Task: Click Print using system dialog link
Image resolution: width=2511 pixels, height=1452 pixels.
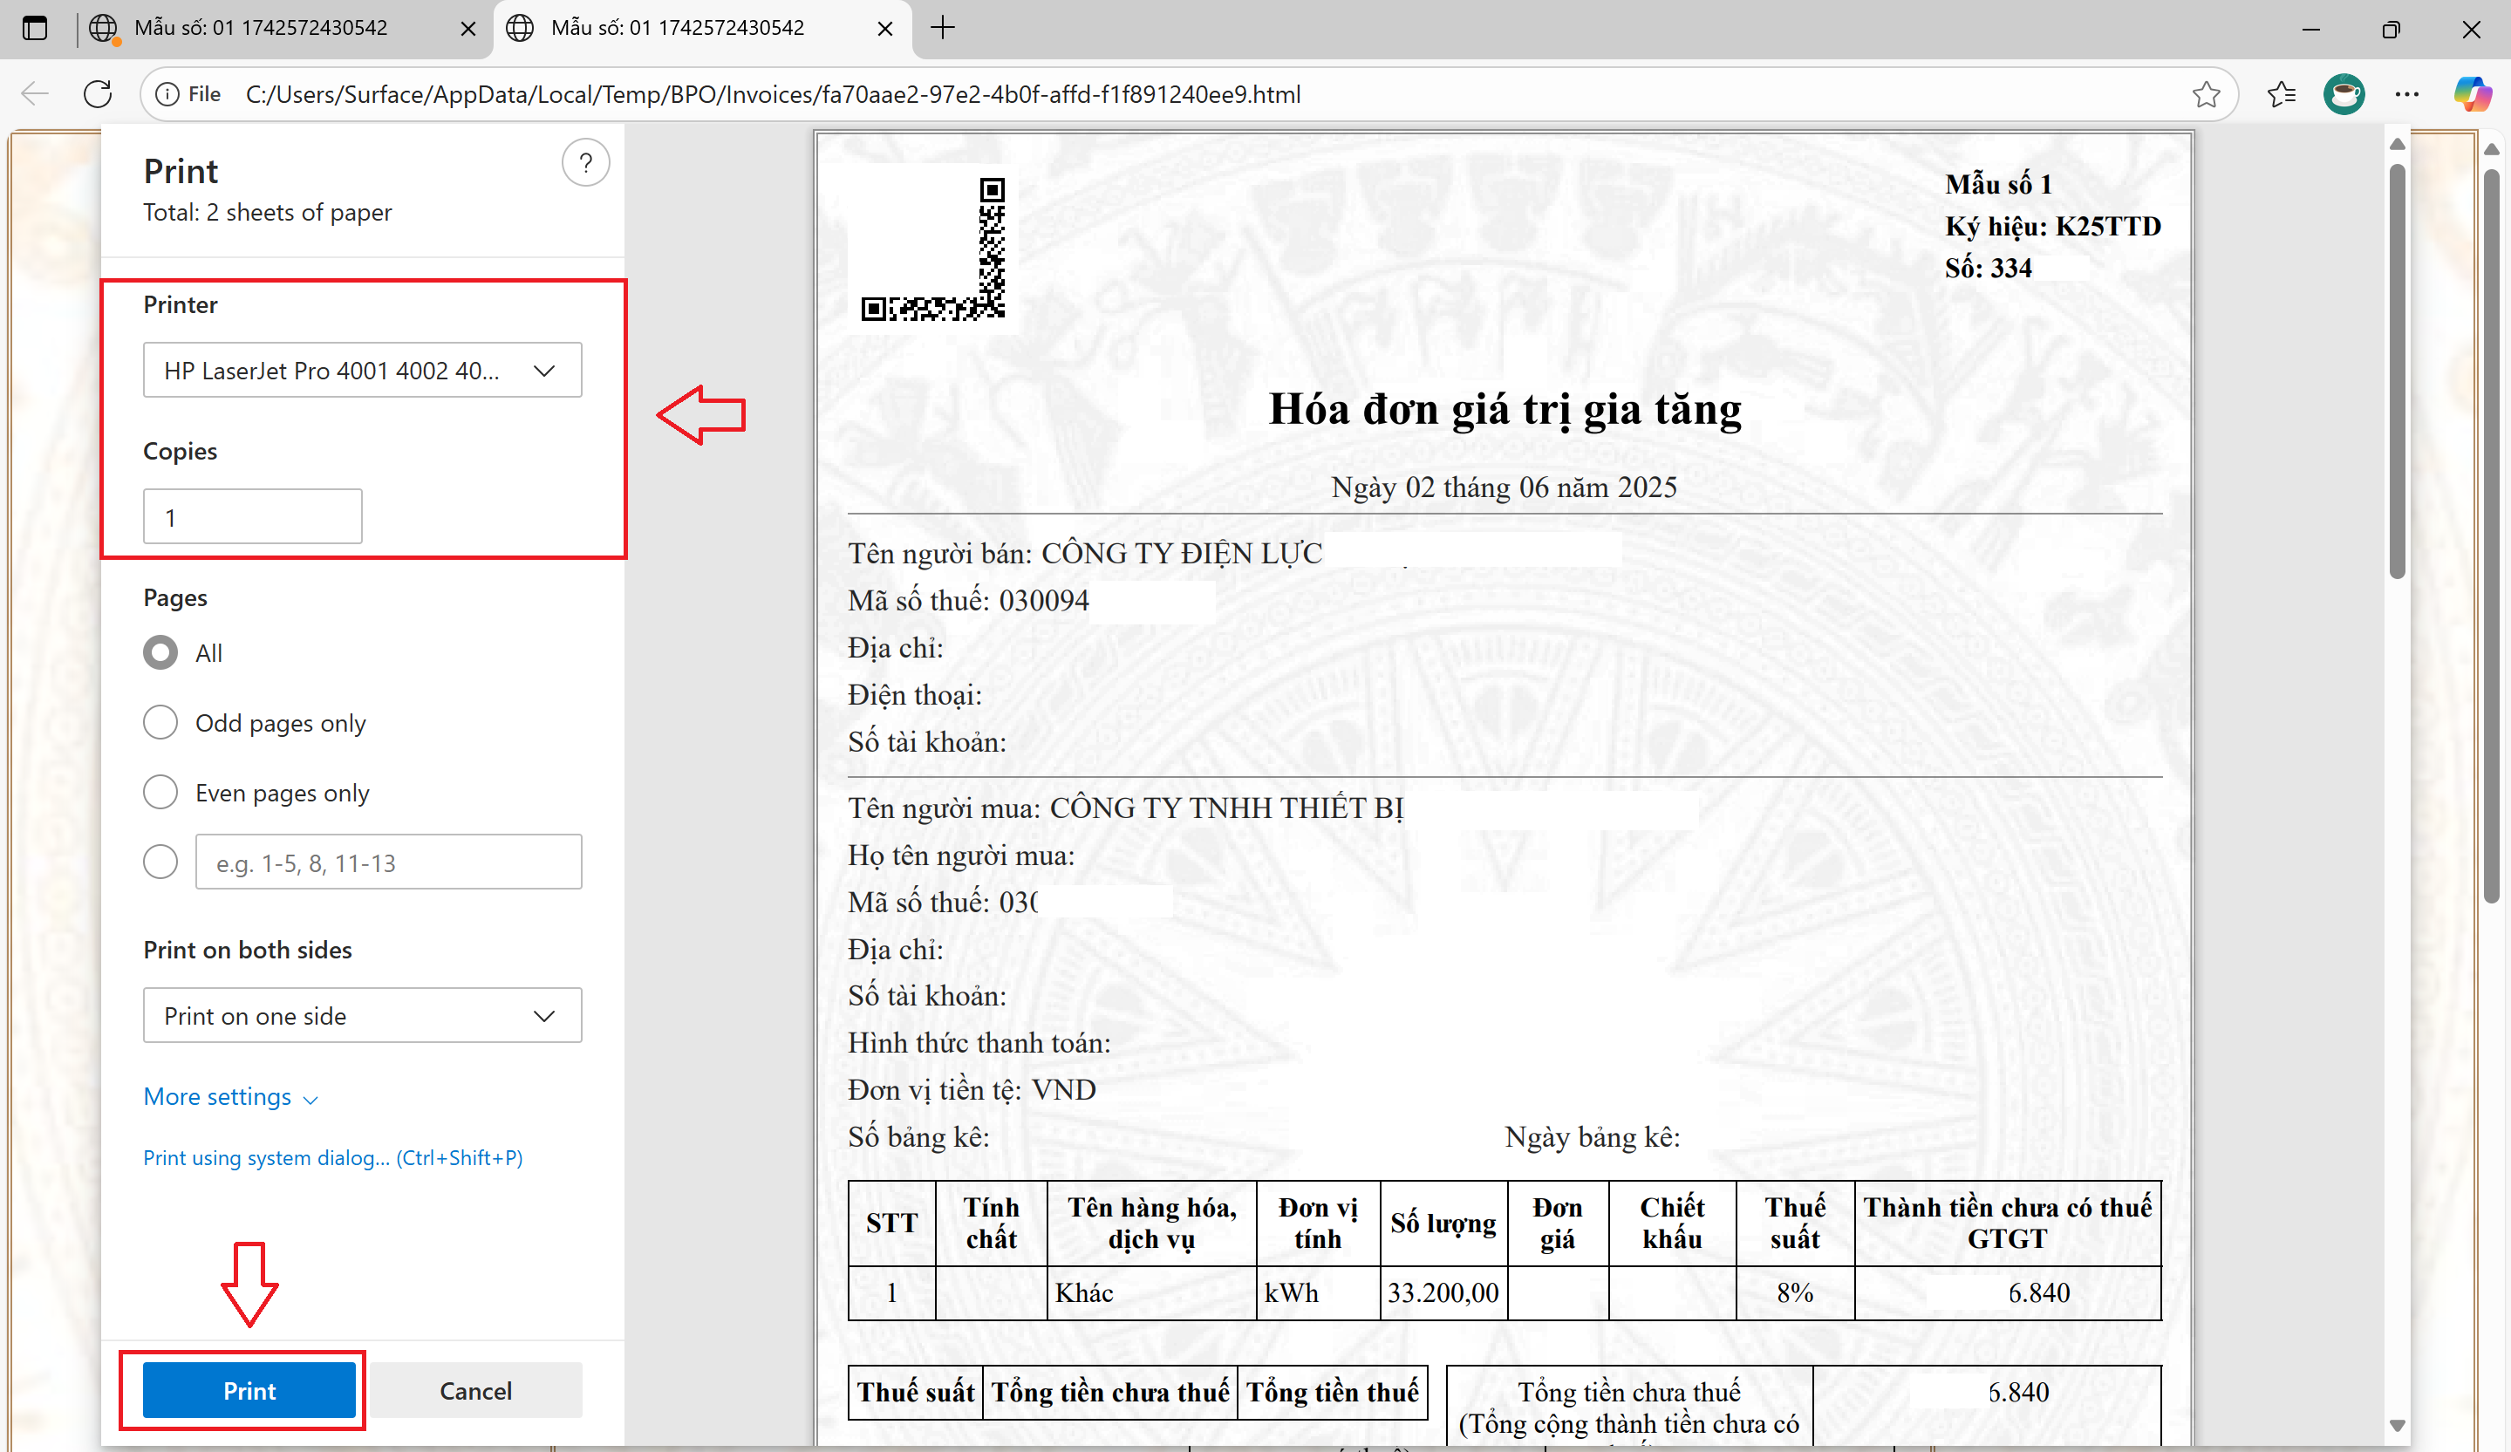Action: tap(333, 1157)
